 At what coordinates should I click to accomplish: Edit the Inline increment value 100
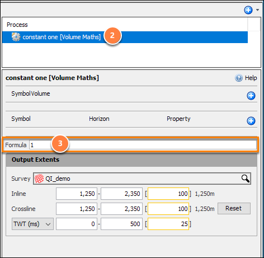click(168, 194)
